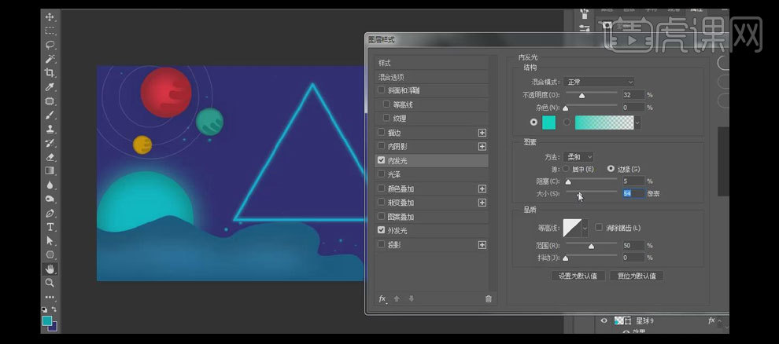Select the Crop tool
Image resolution: width=779 pixels, height=344 pixels.
[50, 73]
